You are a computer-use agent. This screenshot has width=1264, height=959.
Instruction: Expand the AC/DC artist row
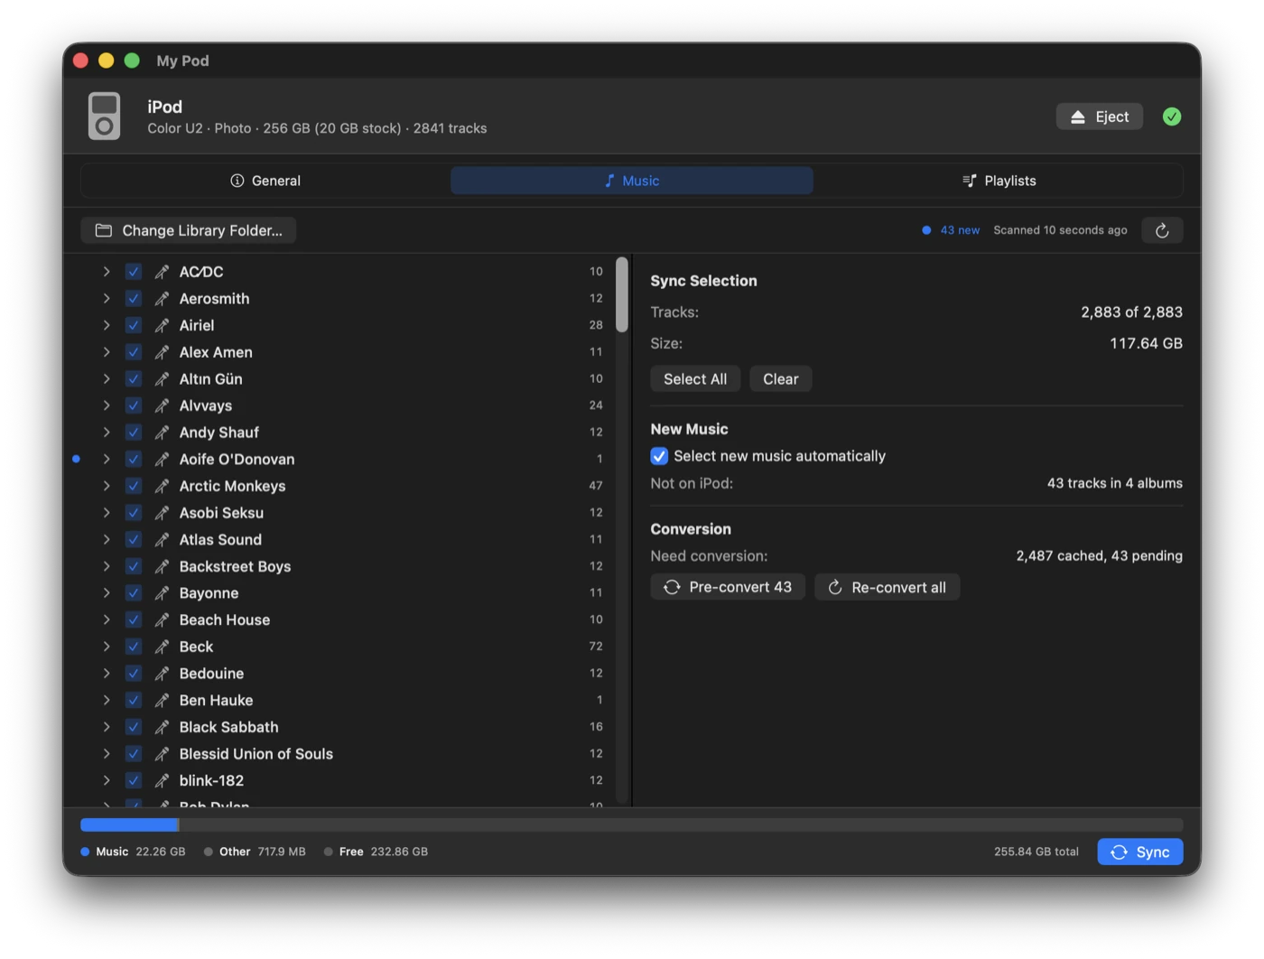[x=107, y=272]
